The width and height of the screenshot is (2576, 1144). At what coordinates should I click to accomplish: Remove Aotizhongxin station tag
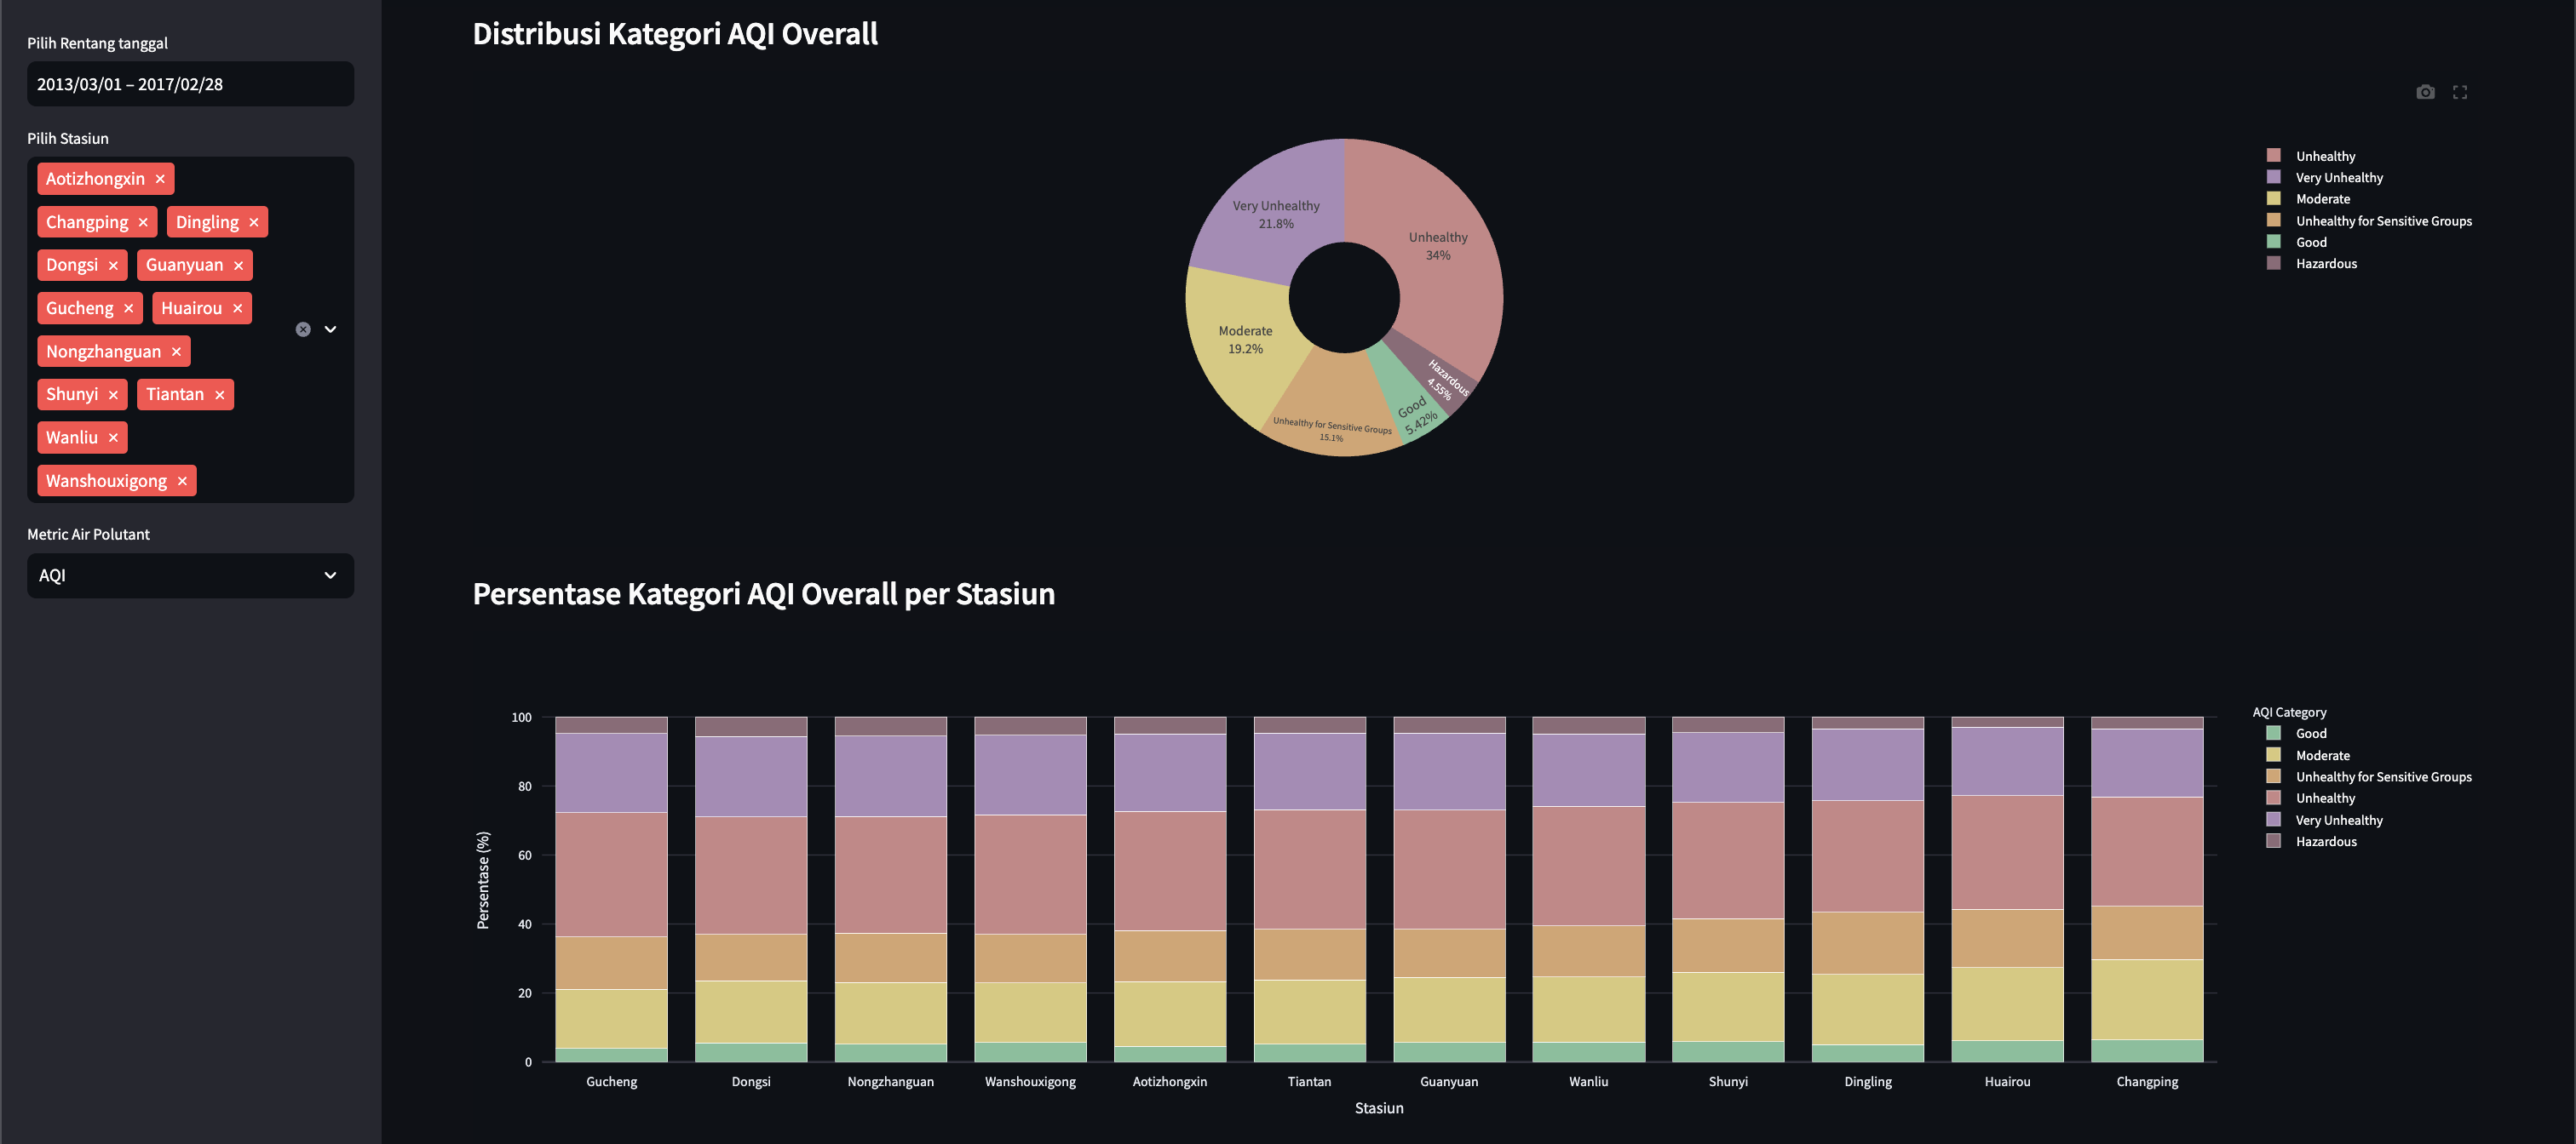click(160, 179)
